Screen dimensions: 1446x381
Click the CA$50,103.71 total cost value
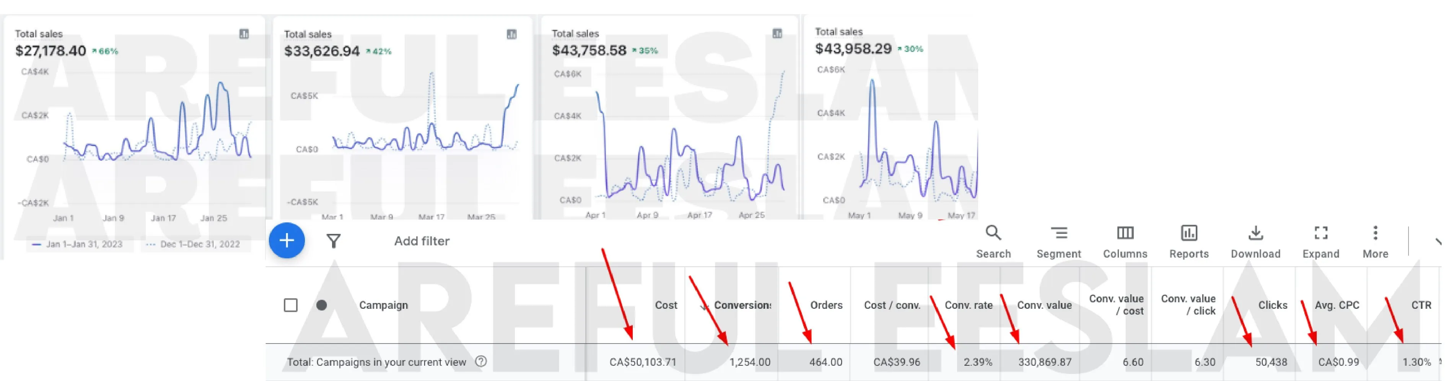pos(643,362)
